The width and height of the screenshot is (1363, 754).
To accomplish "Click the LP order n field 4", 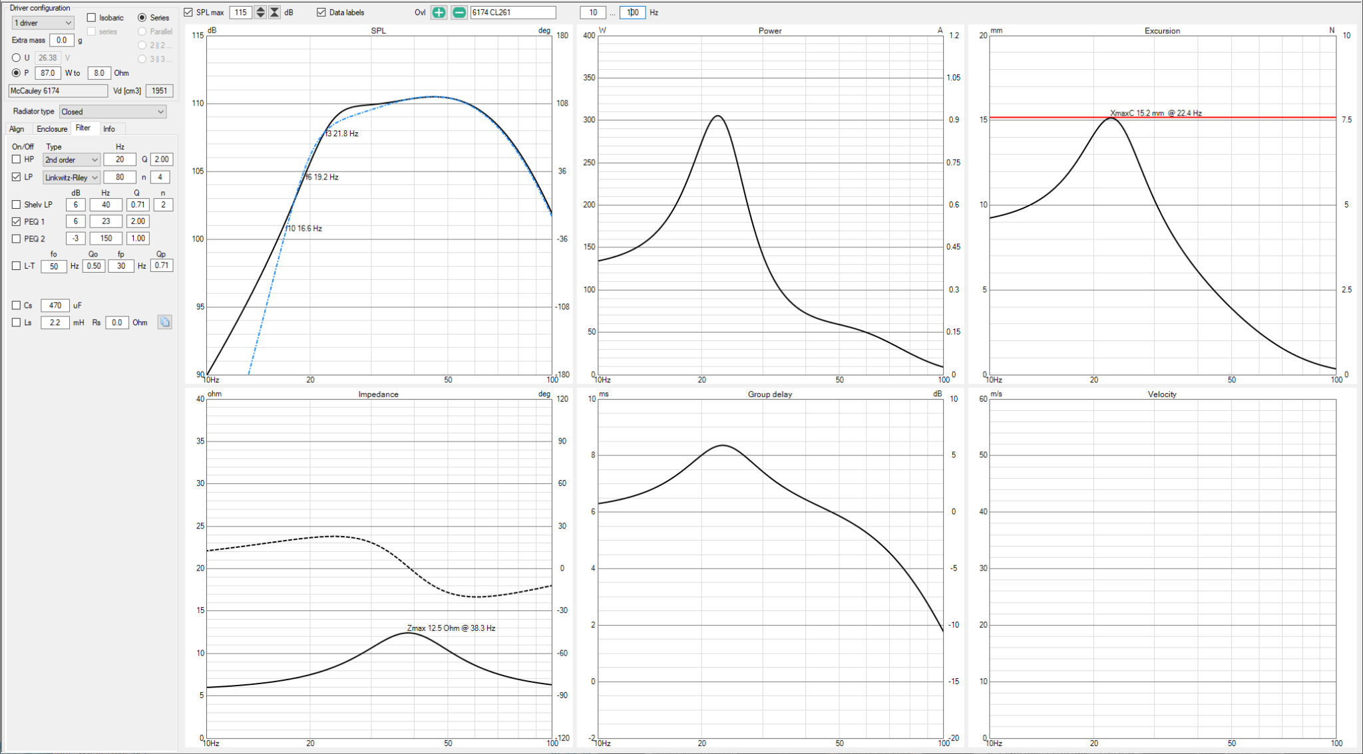I will click(160, 177).
